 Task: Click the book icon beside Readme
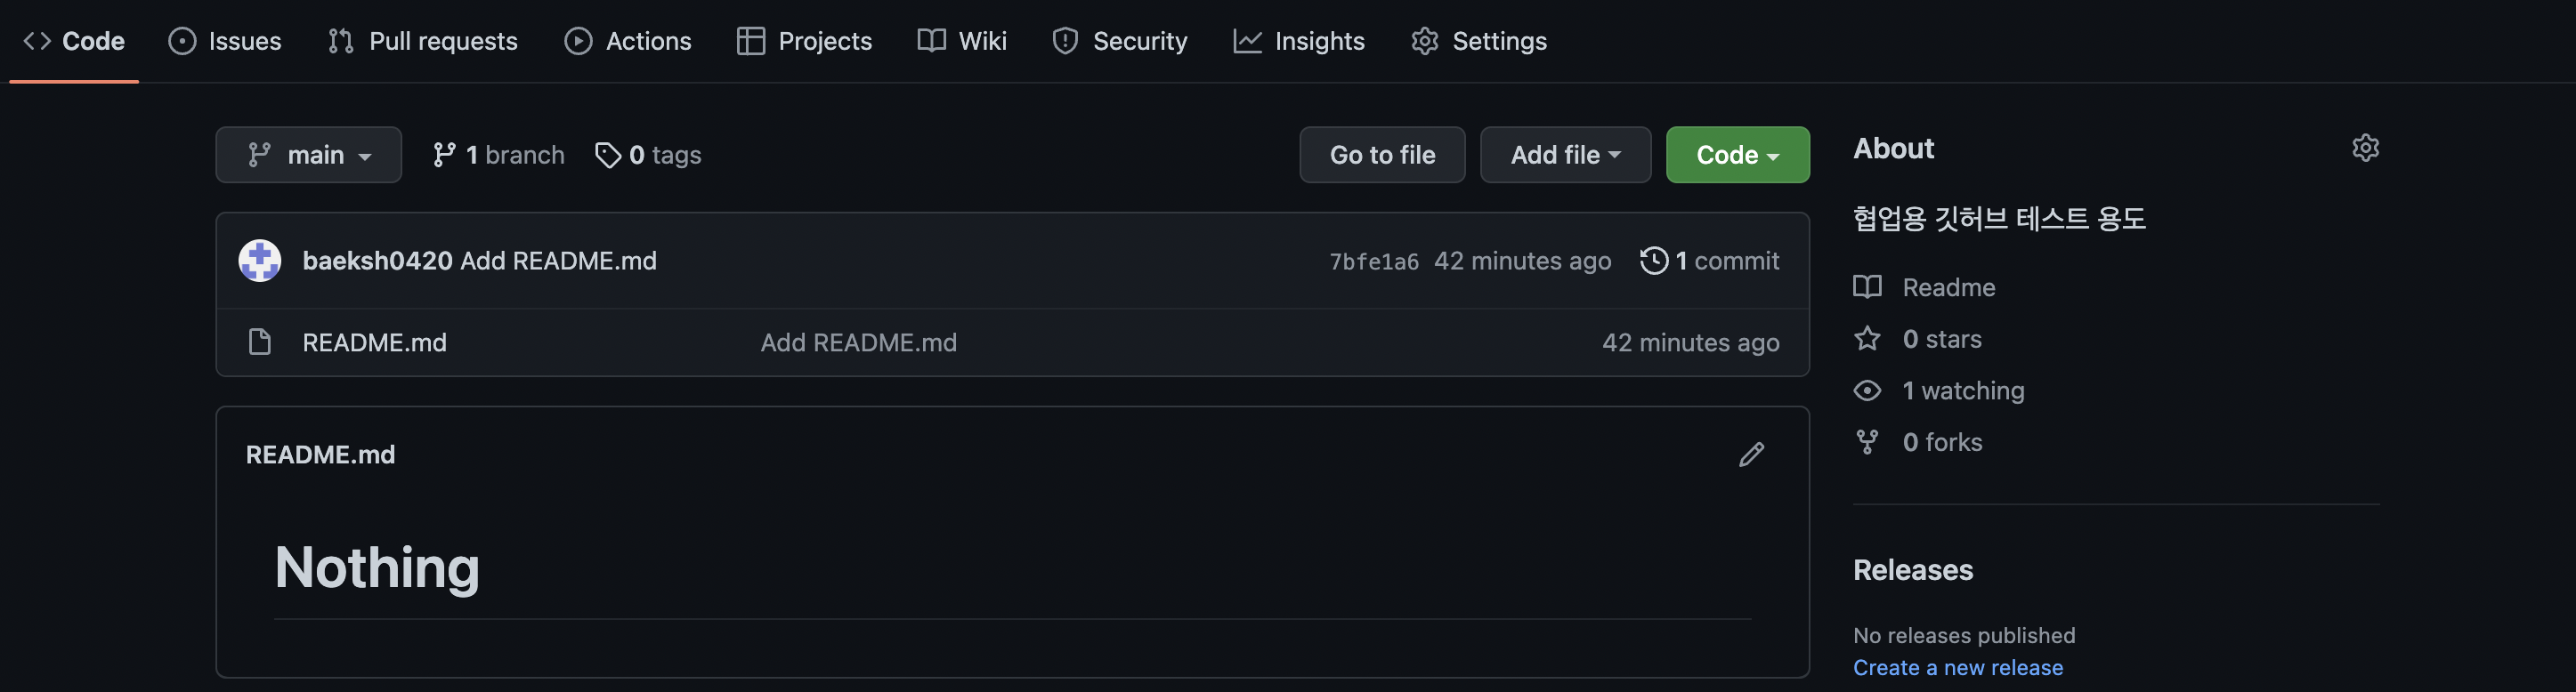click(1867, 287)
